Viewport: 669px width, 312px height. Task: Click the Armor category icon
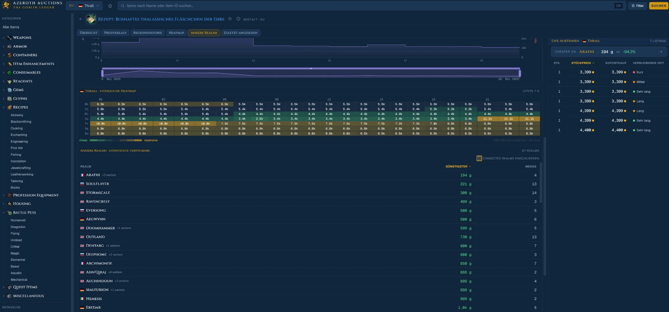9,47
